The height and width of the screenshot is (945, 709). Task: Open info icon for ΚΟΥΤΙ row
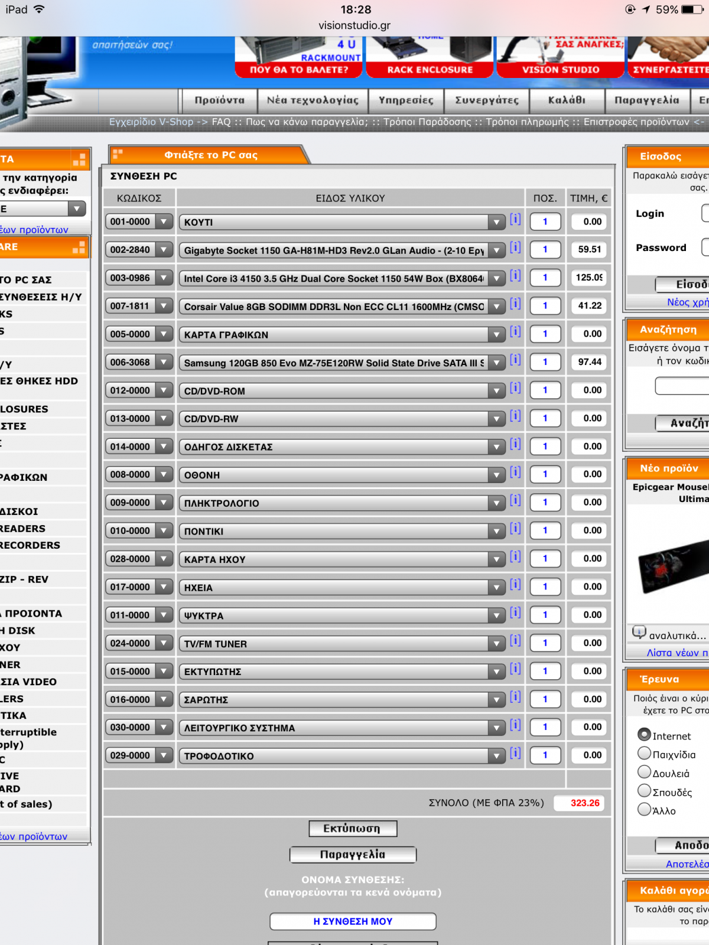tap(515, 219)
